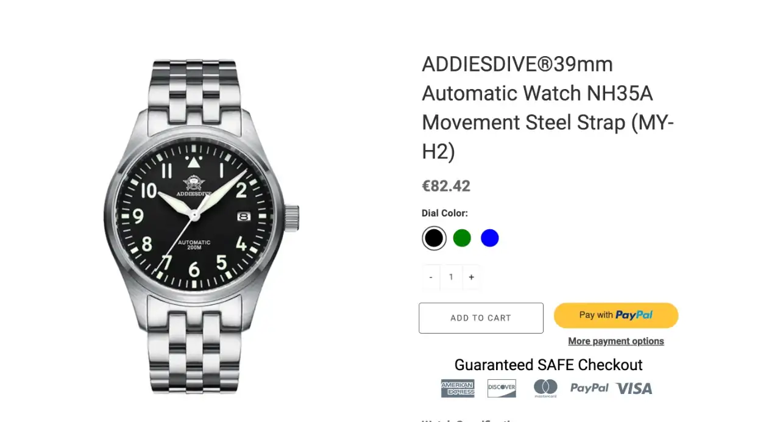780x422 pixels.
Task: Click the Visa payment icon
Action: [634, 388]
